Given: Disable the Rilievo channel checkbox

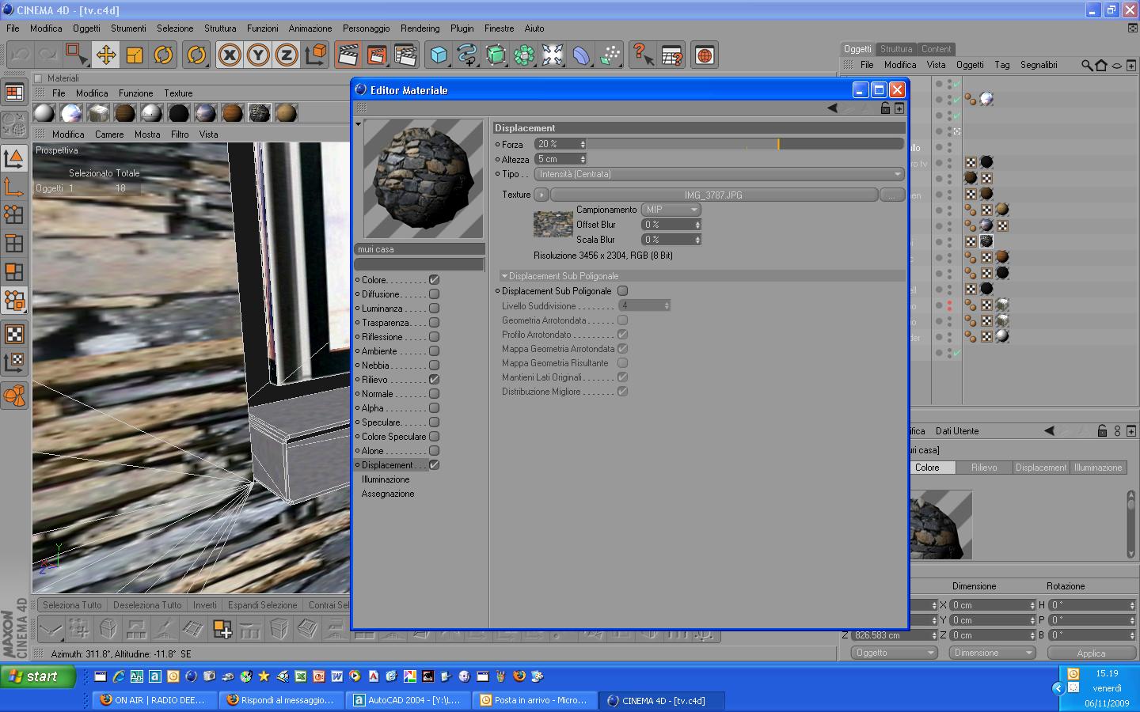Looking at the screenshot, I should pyautogui.click(x=434, y=380).
